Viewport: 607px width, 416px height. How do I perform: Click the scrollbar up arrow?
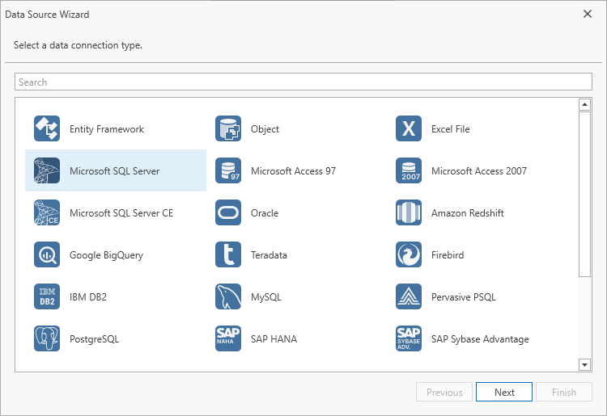tap(584, 104)
